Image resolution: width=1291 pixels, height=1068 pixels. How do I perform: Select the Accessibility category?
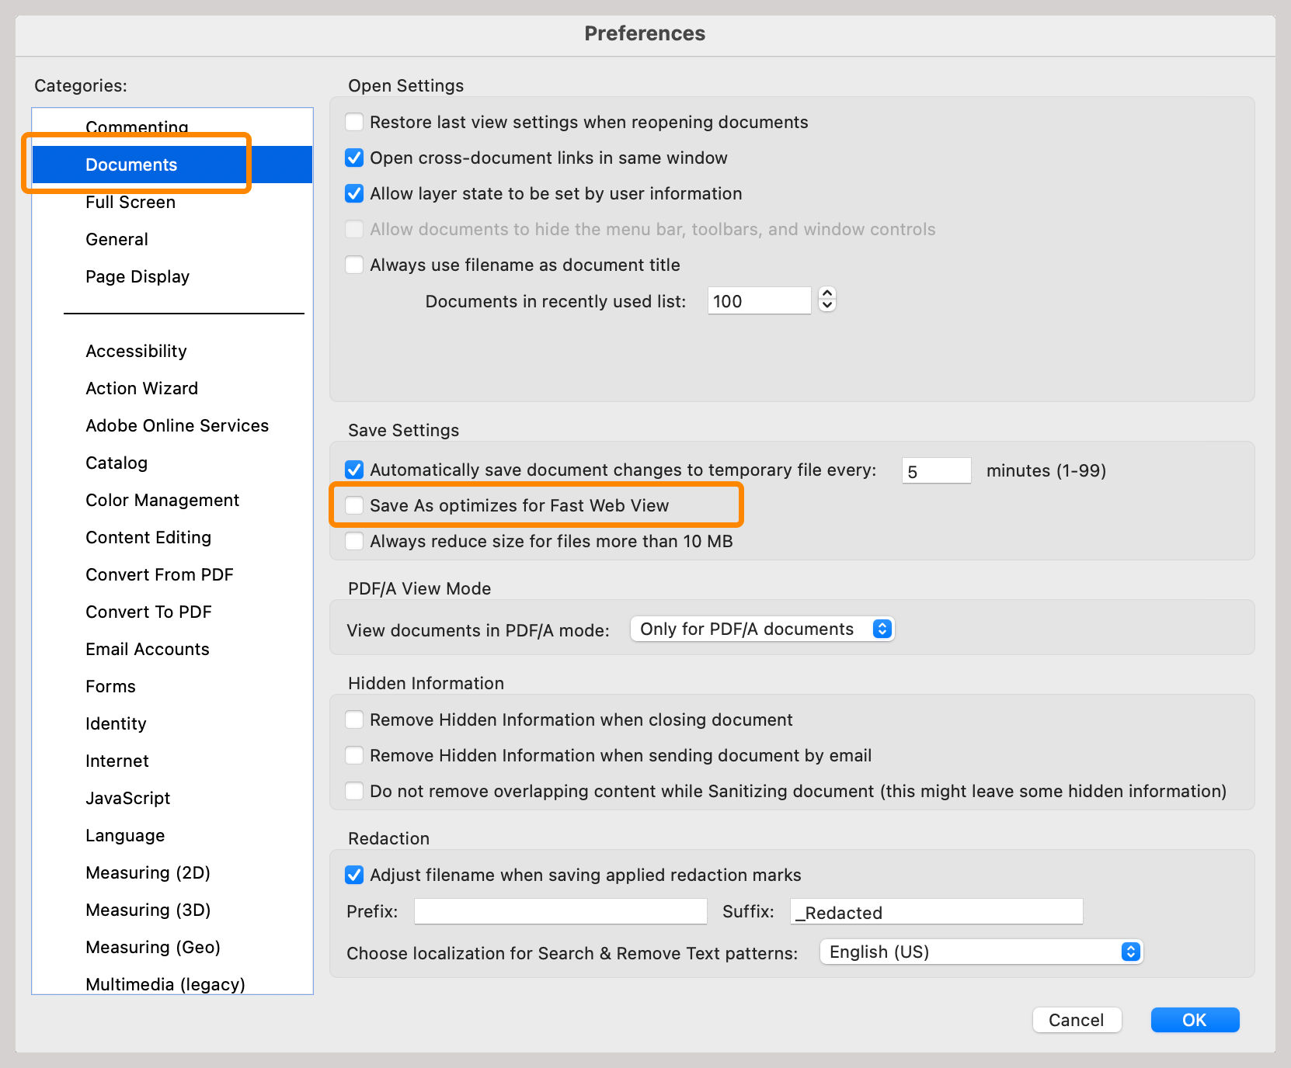(136, 351)
